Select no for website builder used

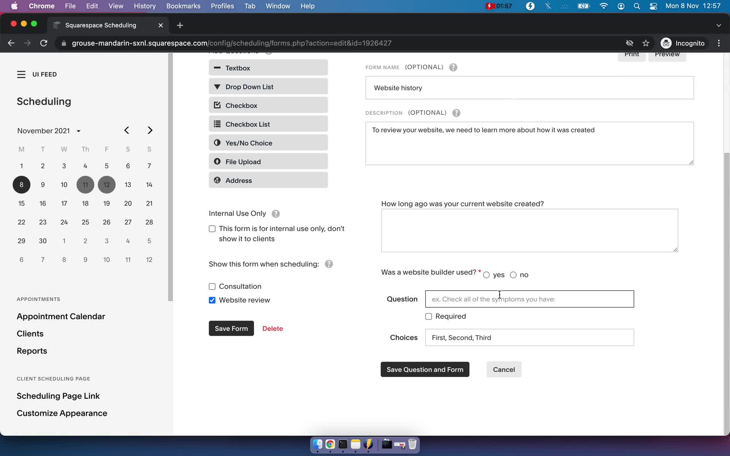513,275
